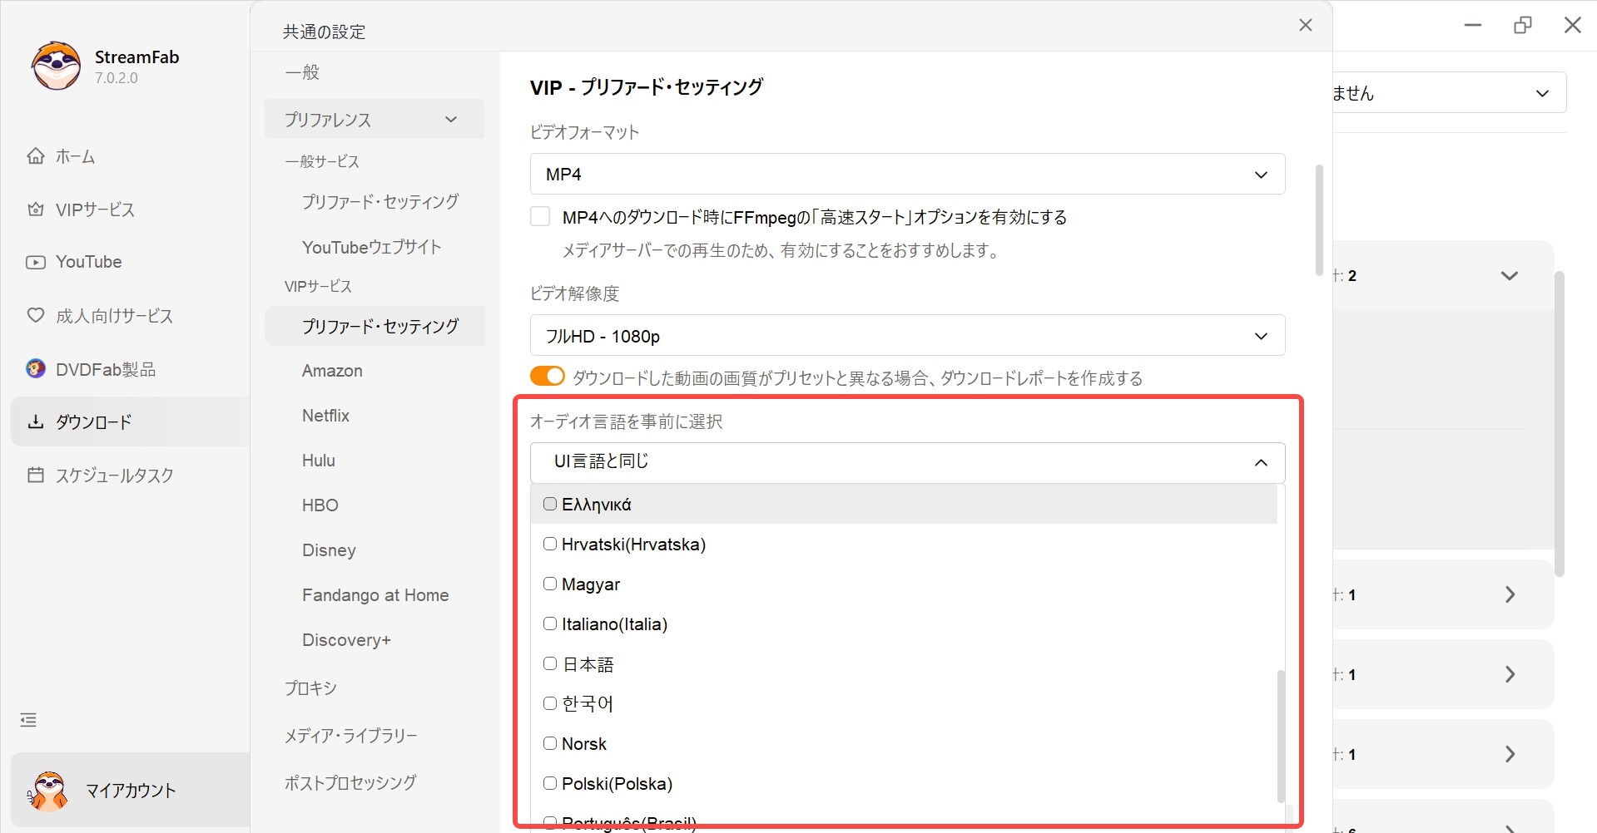Restore the main StreamFab window size
1597x833 pixels.
(x=1523, y=25)
